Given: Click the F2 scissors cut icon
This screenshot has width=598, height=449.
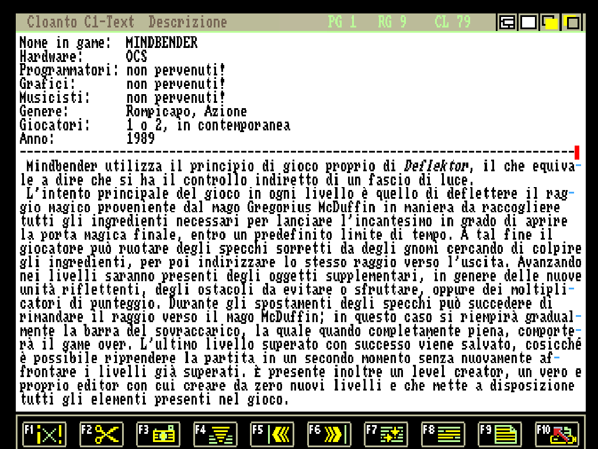Looking at the screenshot, I should (x=101, y=434).
